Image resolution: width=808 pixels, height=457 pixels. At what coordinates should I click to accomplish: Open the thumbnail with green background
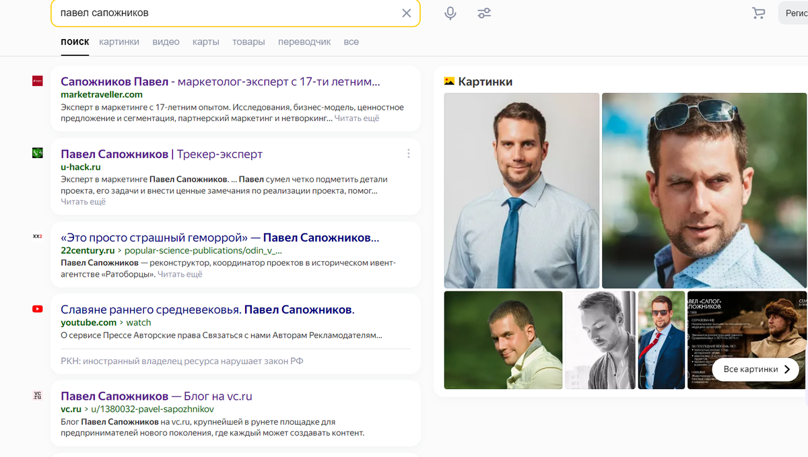503,340
